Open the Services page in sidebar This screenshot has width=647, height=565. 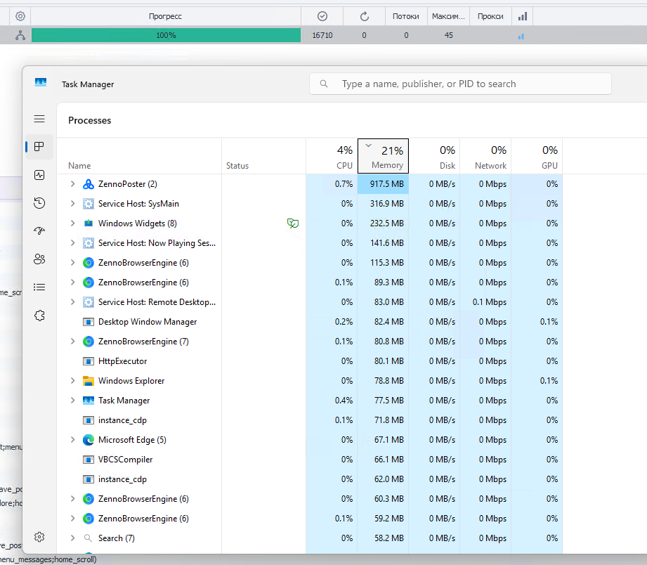(39, 316)
